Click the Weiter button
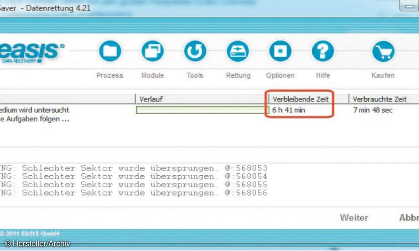Image resolution: width=419 pixels, height=251 pixels. pos(354,218)
